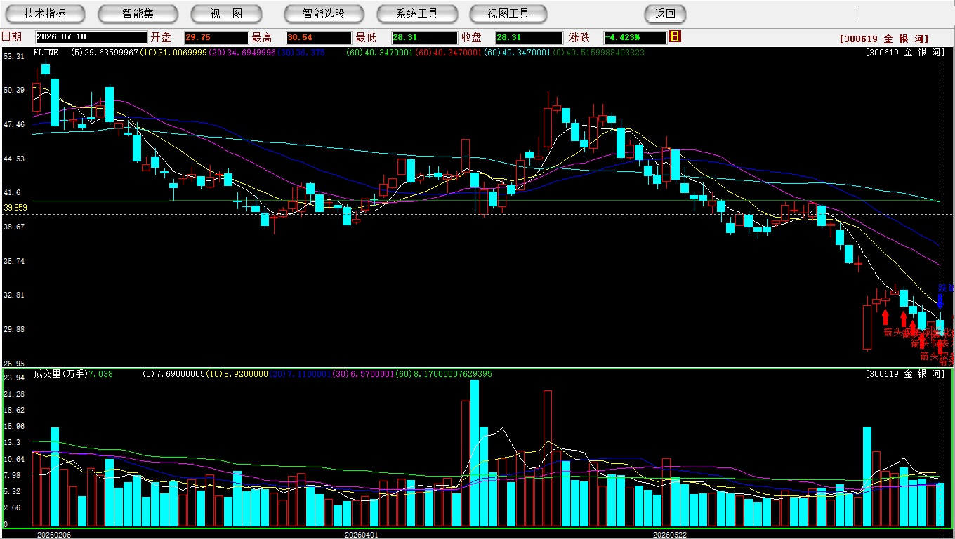Click the 系统工具 button

click(x=417, y=13)
